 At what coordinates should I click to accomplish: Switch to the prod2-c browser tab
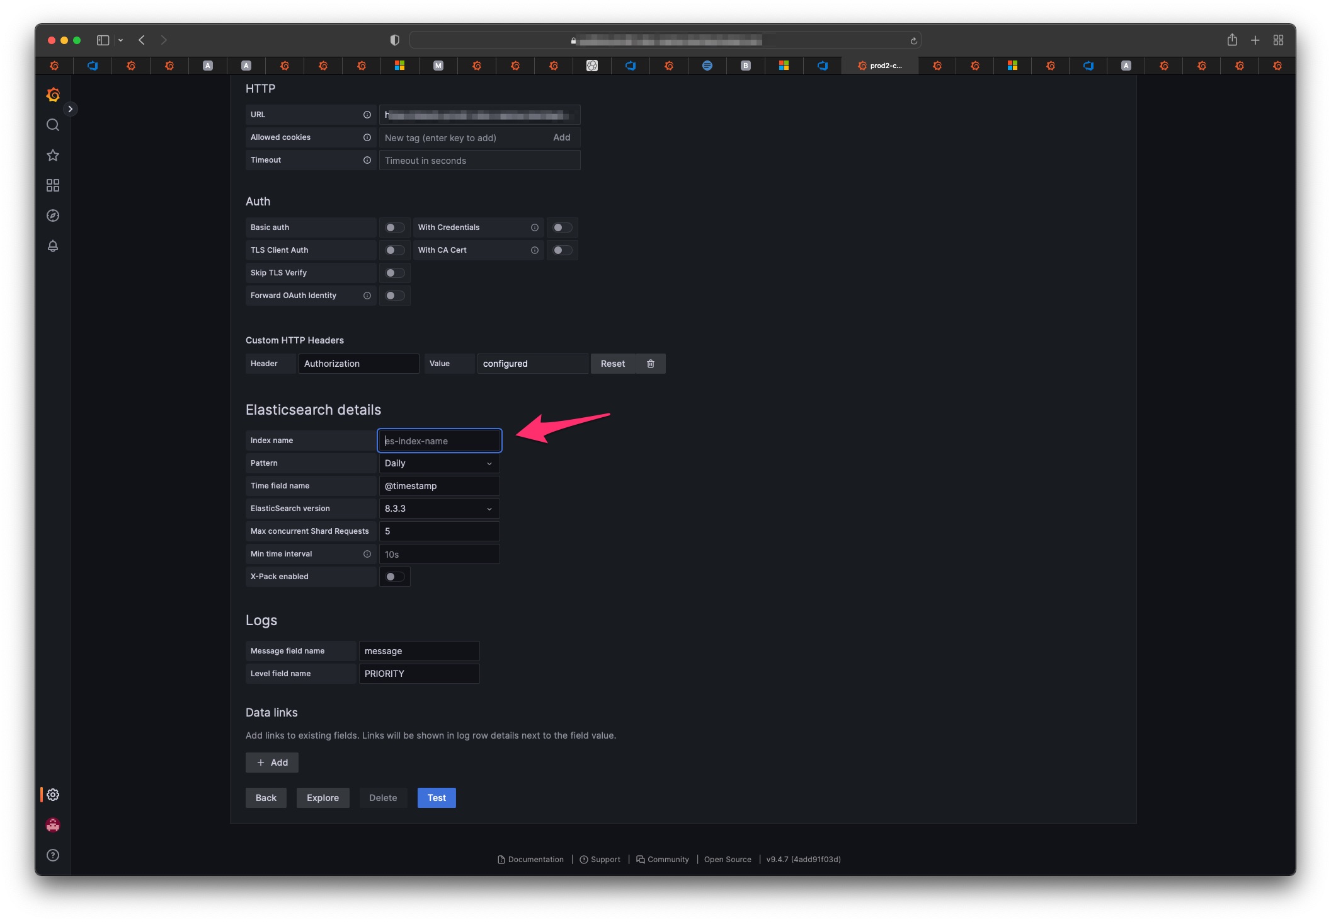point(880,66)
